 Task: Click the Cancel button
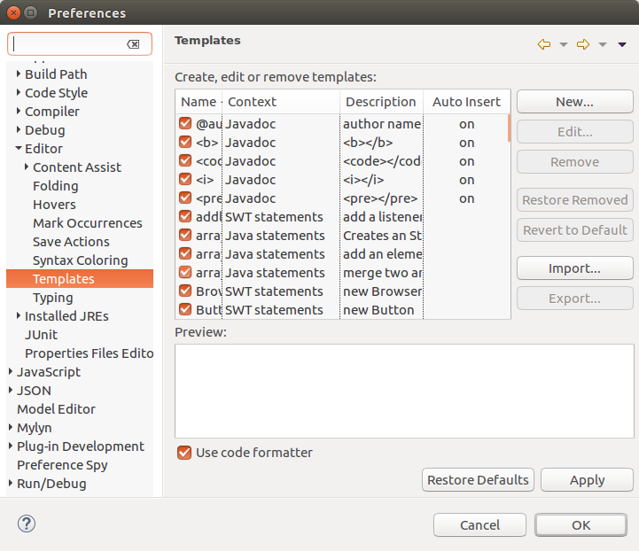click(480, 525)
